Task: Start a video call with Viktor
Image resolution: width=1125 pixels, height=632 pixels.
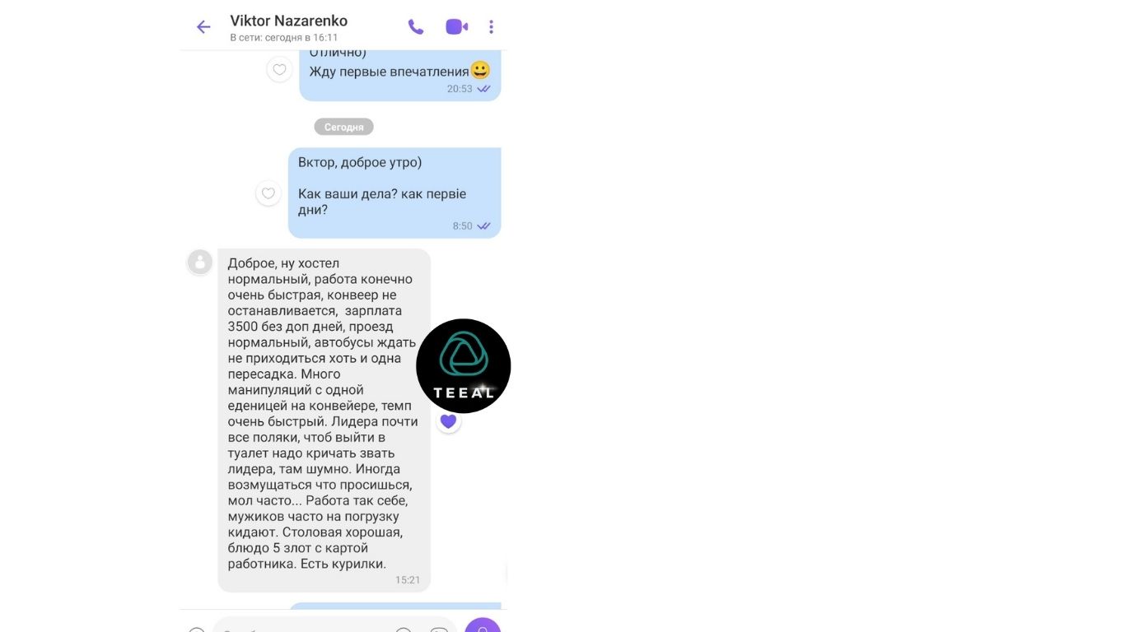Action: (457, 27)
